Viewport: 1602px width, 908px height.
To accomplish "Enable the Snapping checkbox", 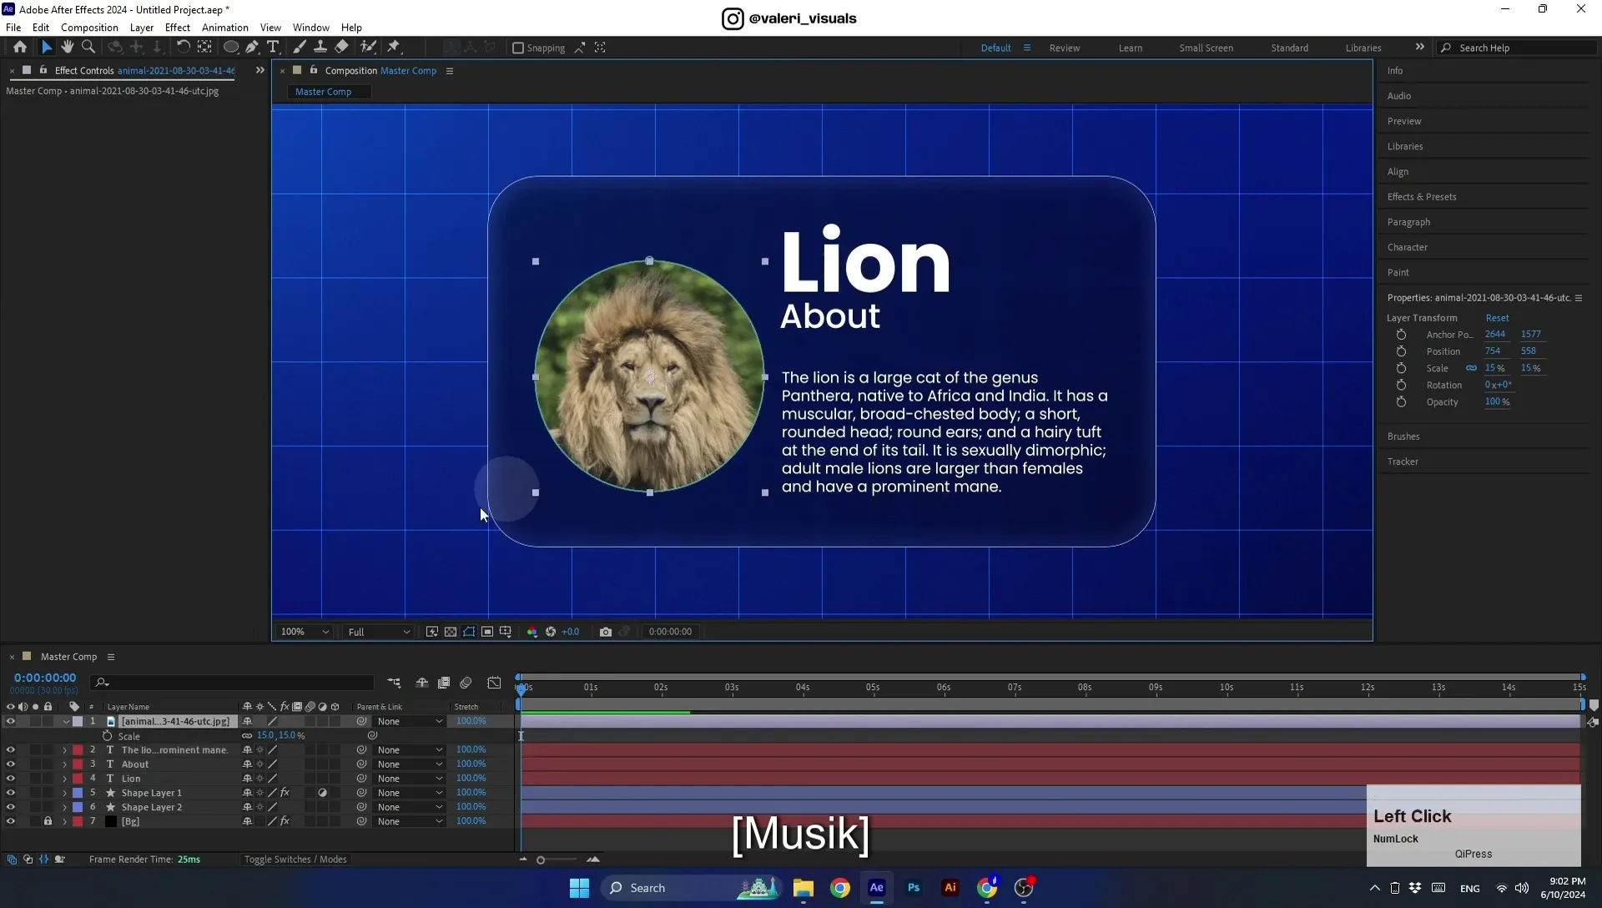I will [517, 48].
